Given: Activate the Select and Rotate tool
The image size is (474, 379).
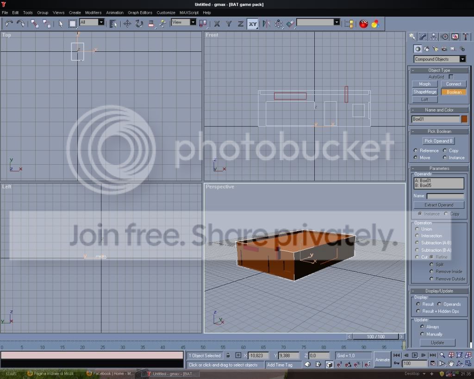Looking at the screenshot, I should 139,24.
